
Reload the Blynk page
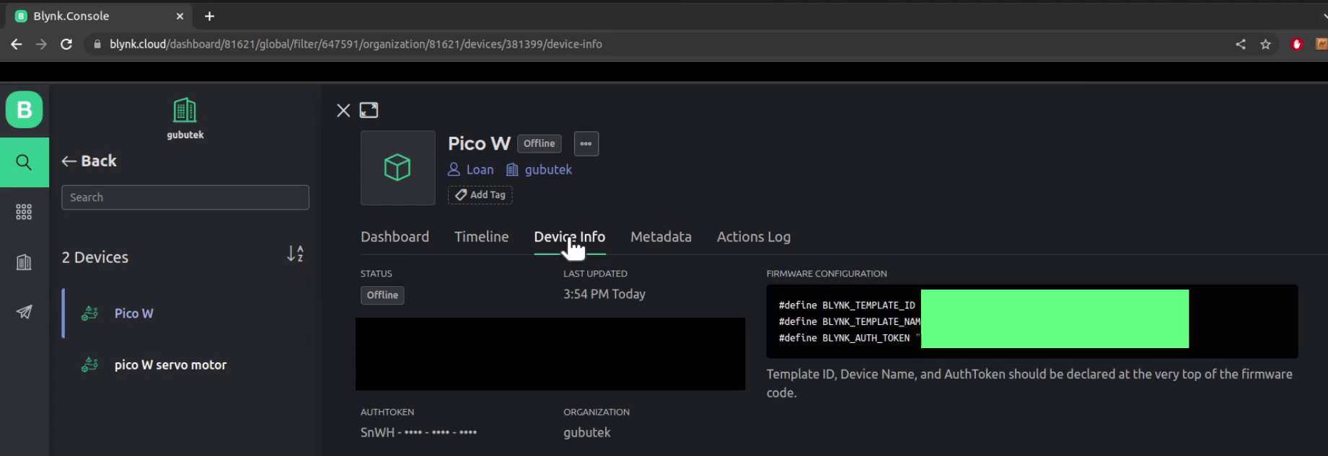pos(66,44)
